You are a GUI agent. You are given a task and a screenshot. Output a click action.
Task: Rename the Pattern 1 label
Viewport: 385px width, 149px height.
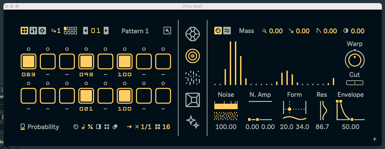[135, 31]
